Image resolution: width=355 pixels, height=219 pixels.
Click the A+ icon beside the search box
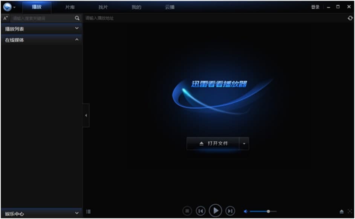[x=5, y=18]
